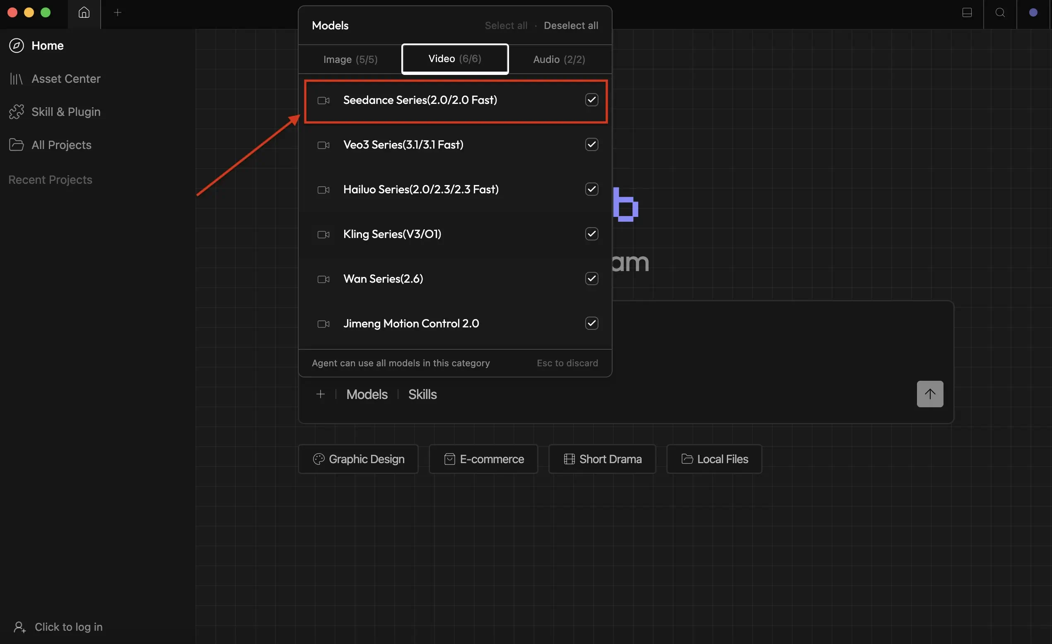Click the folder icon on Local Files
Viewport: 1052px width, 644px height.
click(x=687, y=459)
